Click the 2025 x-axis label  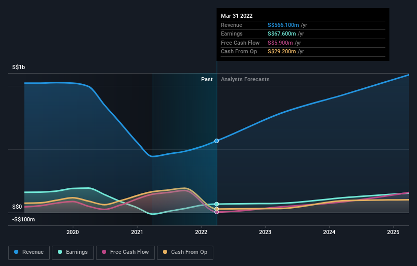tap(393, 232)
